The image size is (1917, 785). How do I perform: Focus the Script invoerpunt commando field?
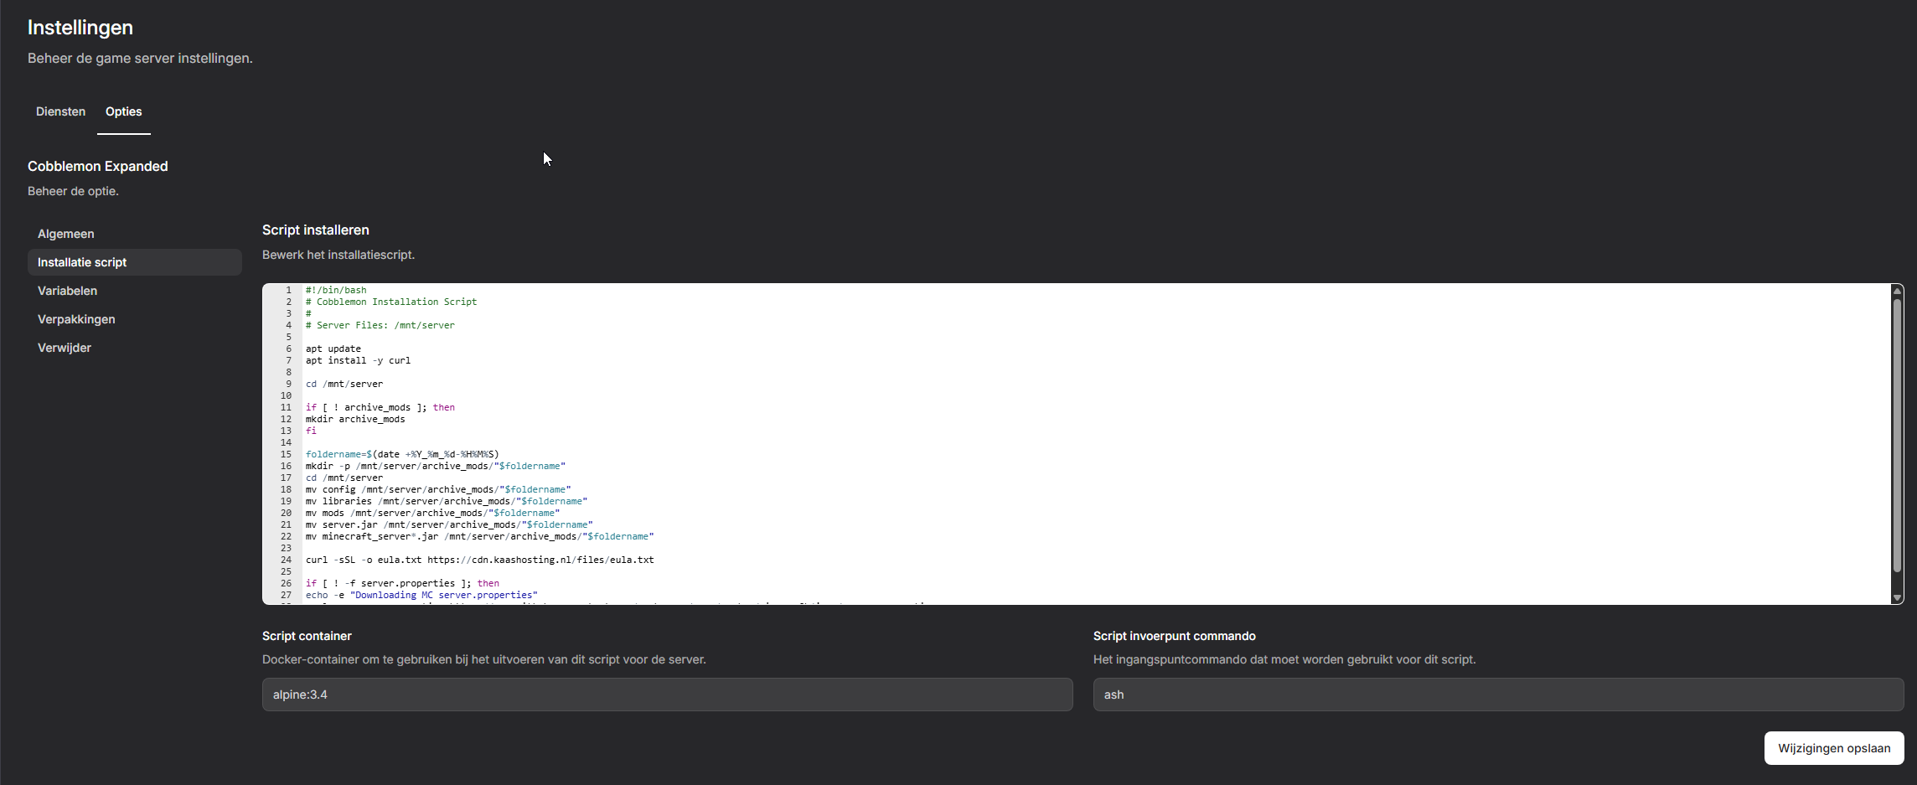[1497, 695]
